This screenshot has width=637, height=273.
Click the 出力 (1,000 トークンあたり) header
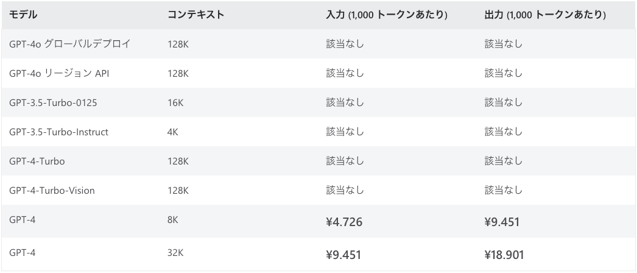pos(545,15)
